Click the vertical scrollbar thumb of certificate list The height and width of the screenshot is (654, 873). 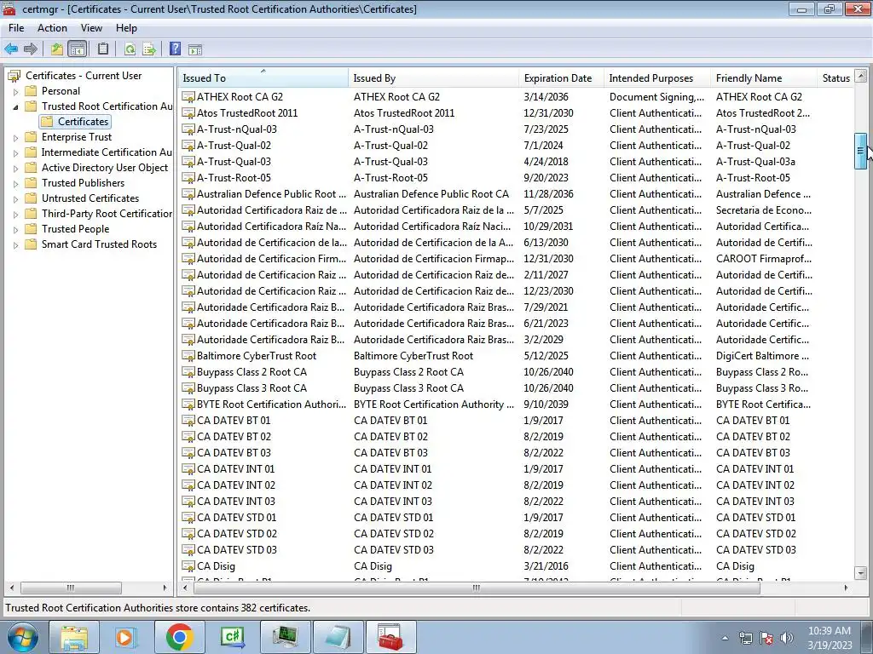click(x=860, y=150)
